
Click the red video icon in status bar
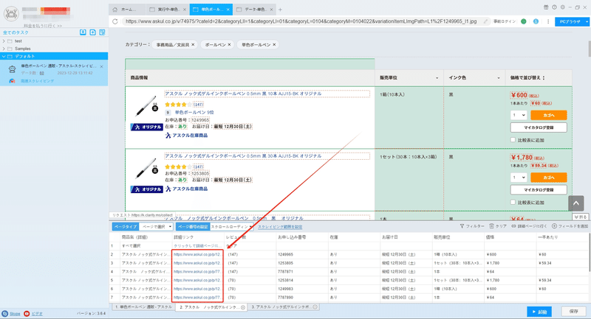coord(27,313)
